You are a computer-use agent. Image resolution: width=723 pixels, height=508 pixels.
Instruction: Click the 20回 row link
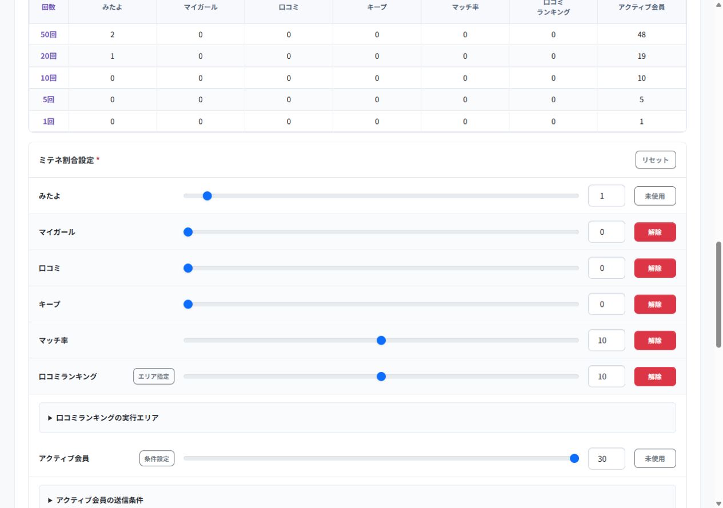(x=49, y=56)
